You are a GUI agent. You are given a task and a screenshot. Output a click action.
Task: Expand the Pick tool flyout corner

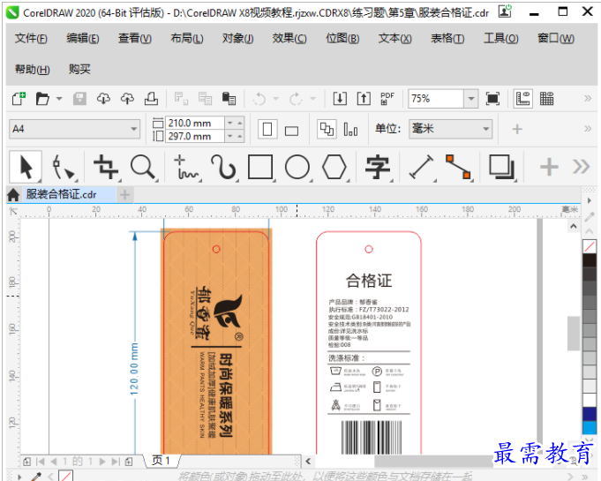point(39,180)
